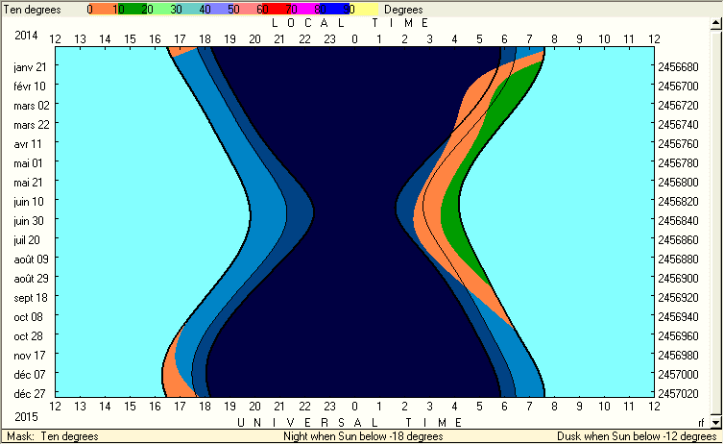Click the 'oct 28' date label
The width and height of the screenshot is (724, 445).
coord(28,336)
